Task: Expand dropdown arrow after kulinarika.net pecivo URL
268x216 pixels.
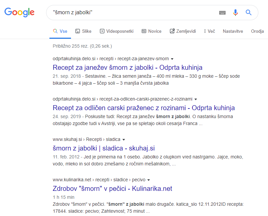Action: (149, 180)
